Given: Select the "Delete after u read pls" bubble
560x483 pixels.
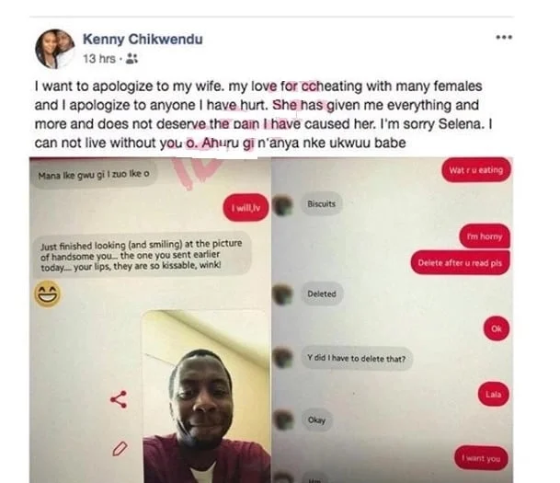Looking at the screenshot, I should click(460, 262).
